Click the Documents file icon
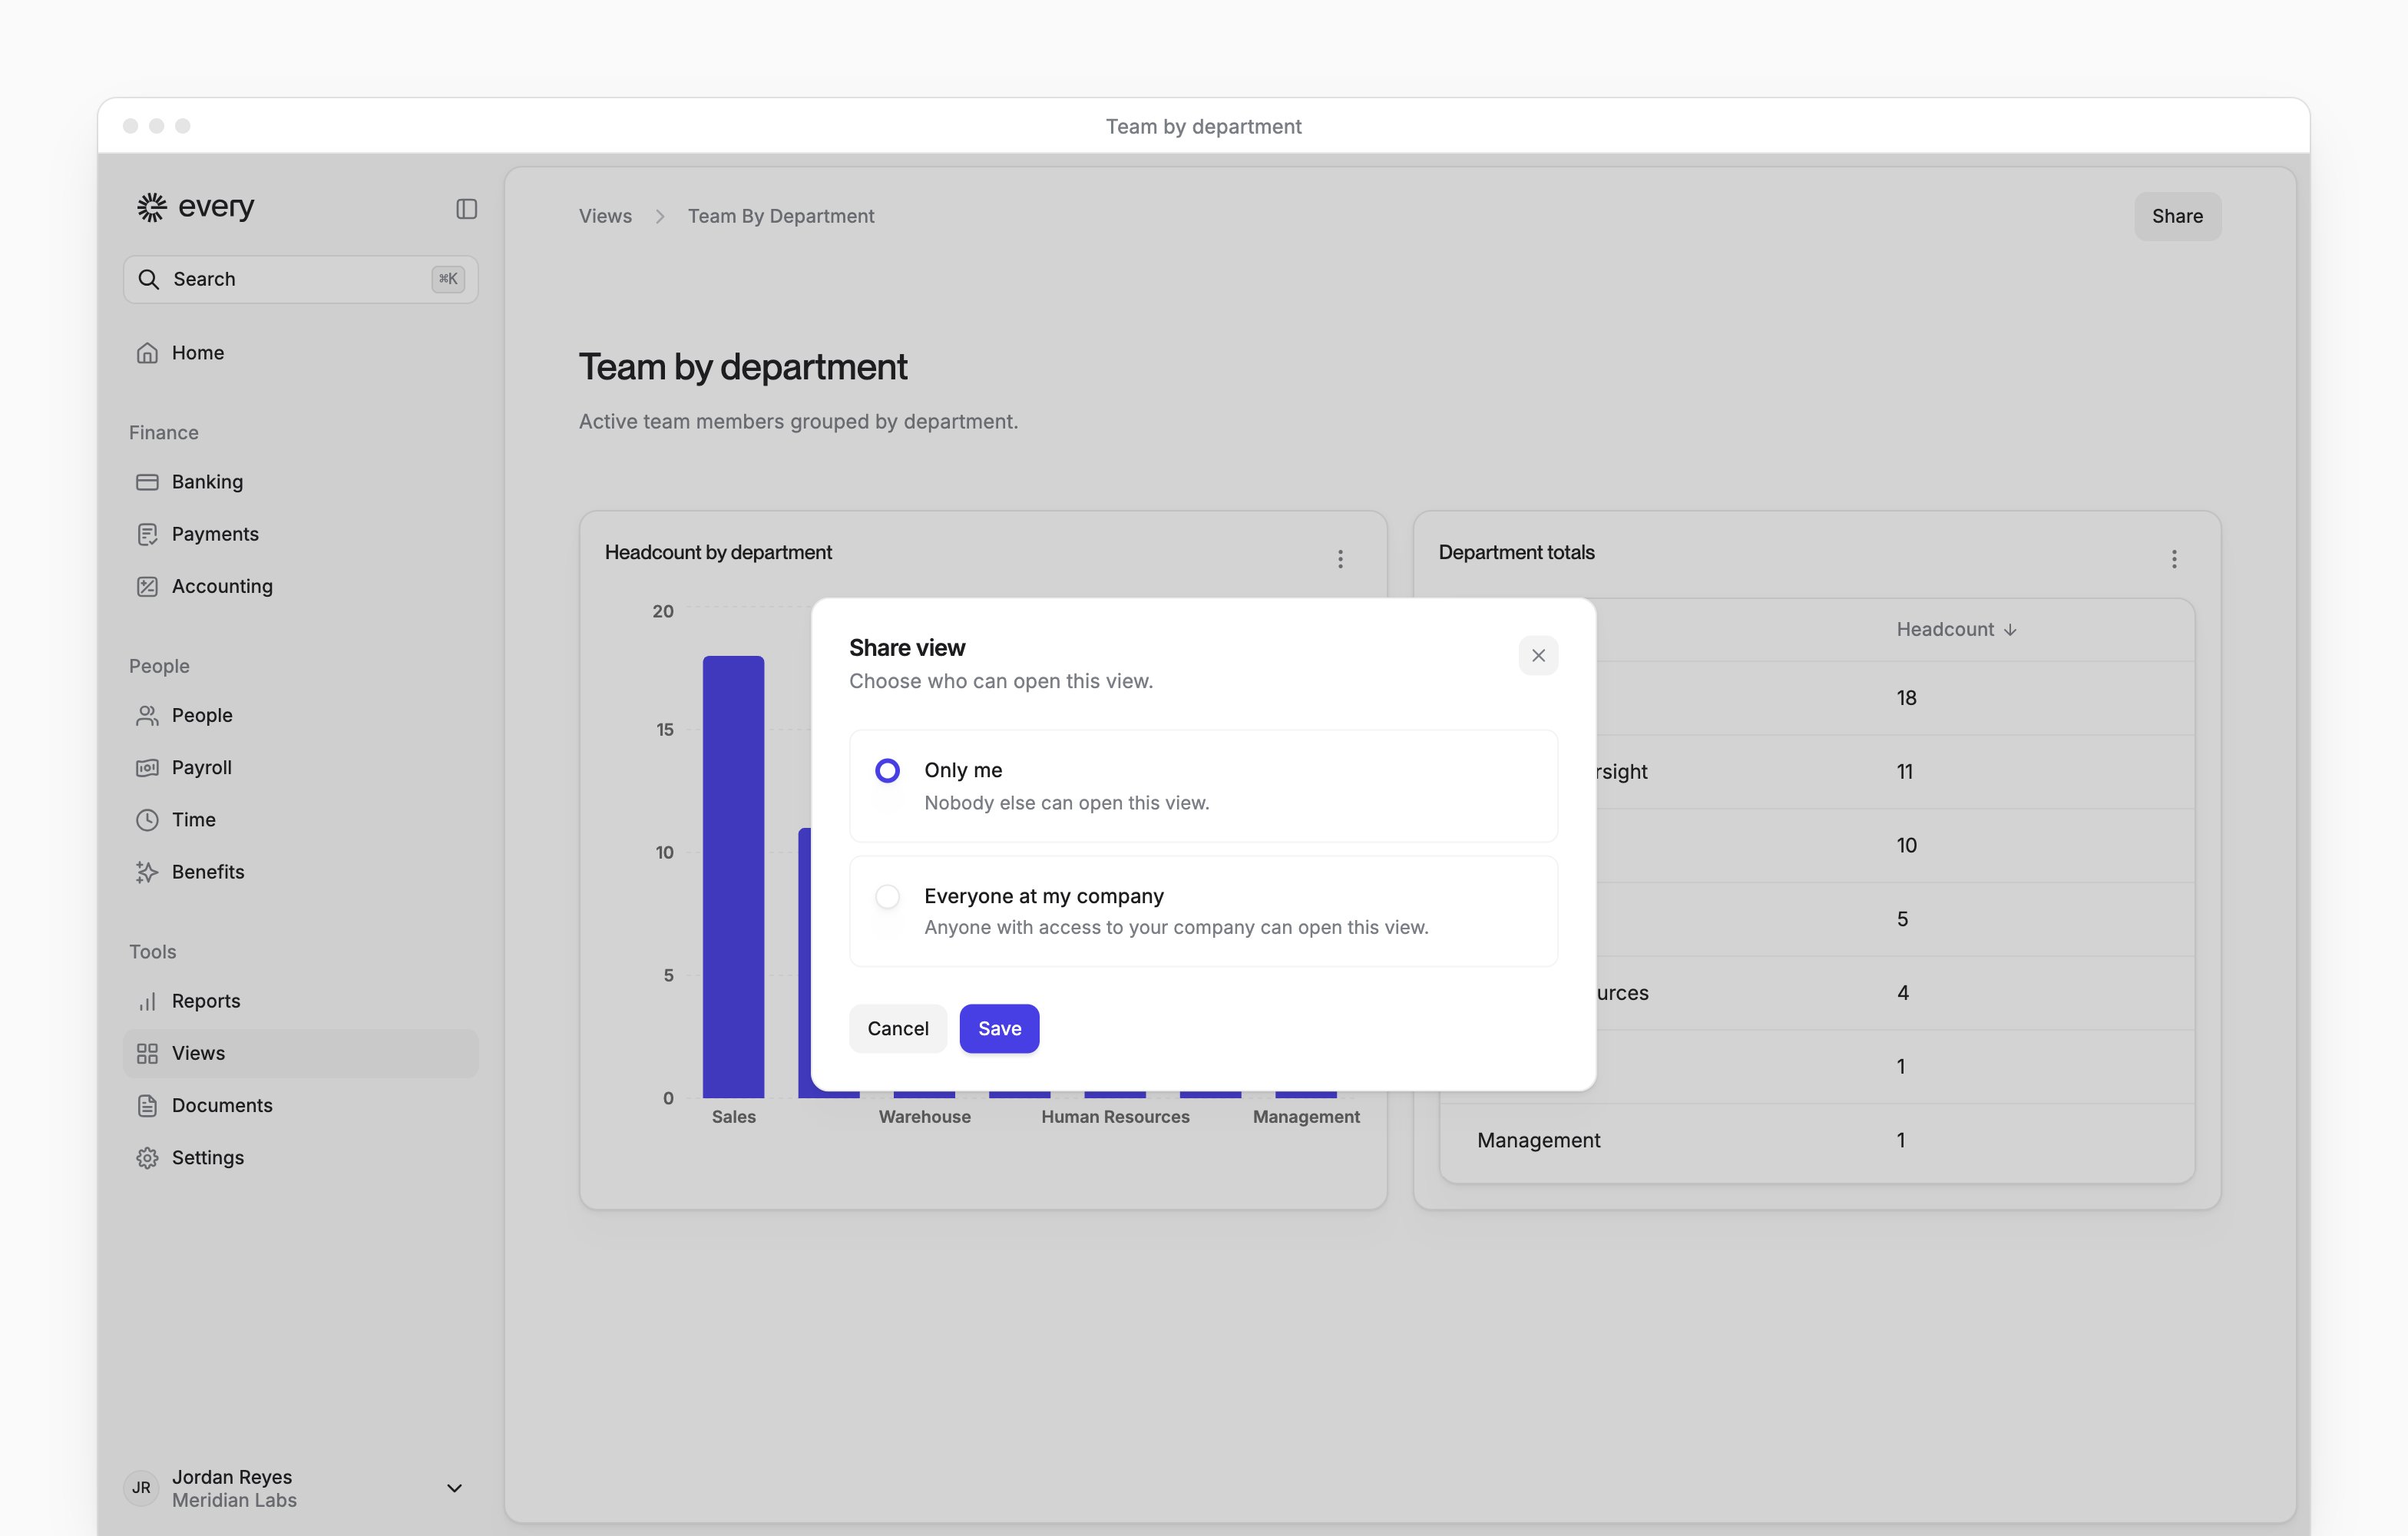Image resolution: width=2408 pixels, height=1536 pixels. tap(147, 1105)
